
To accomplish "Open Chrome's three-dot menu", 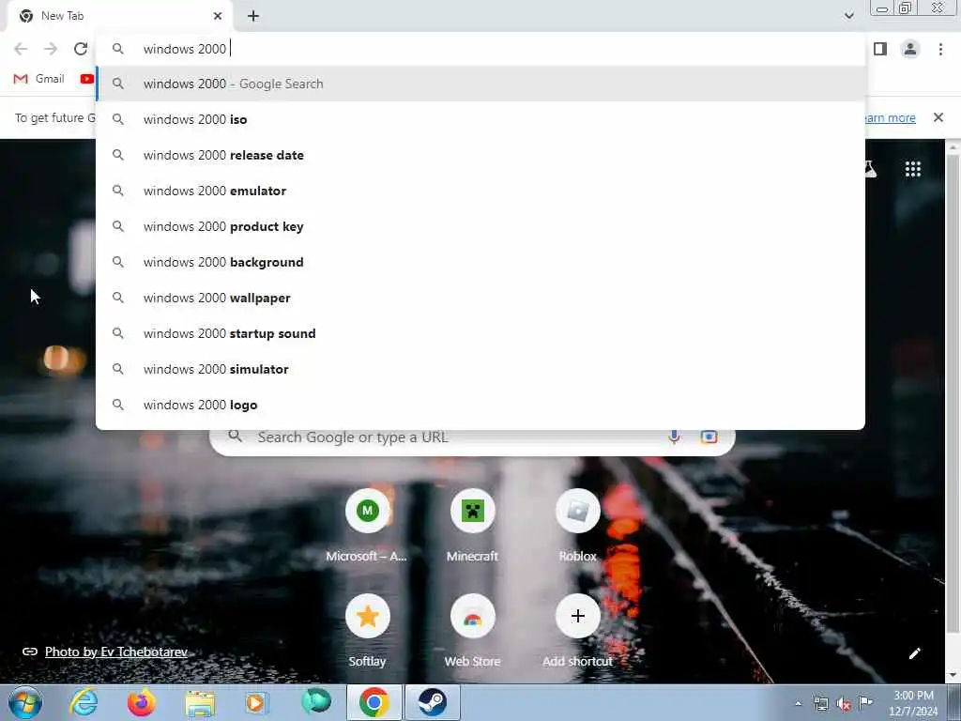I will click(940, 49).
